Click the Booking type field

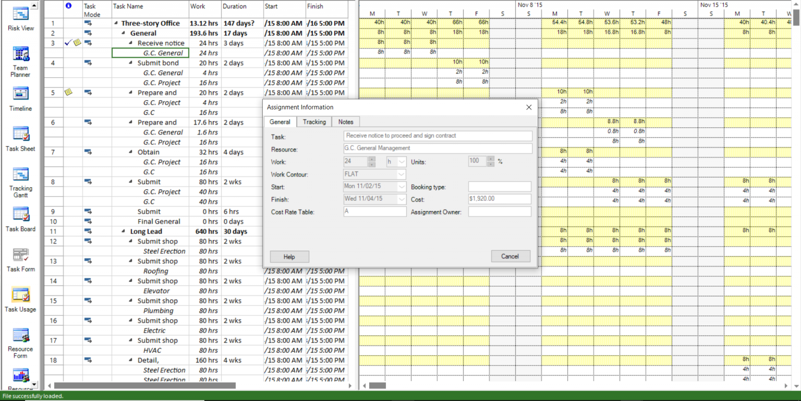(x=499, y=186)
